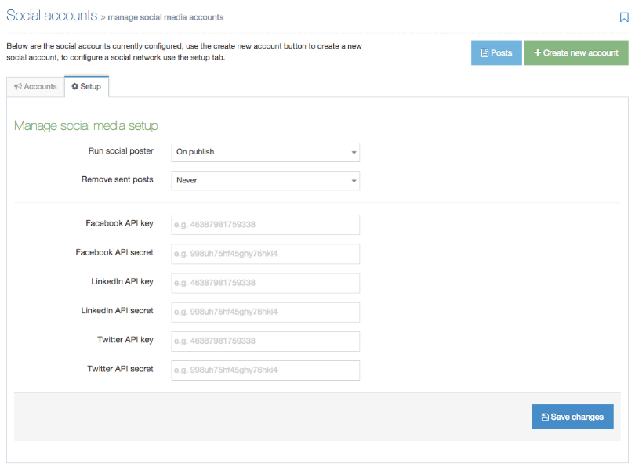Click the Manage social media setup heading

click(86, 125)
